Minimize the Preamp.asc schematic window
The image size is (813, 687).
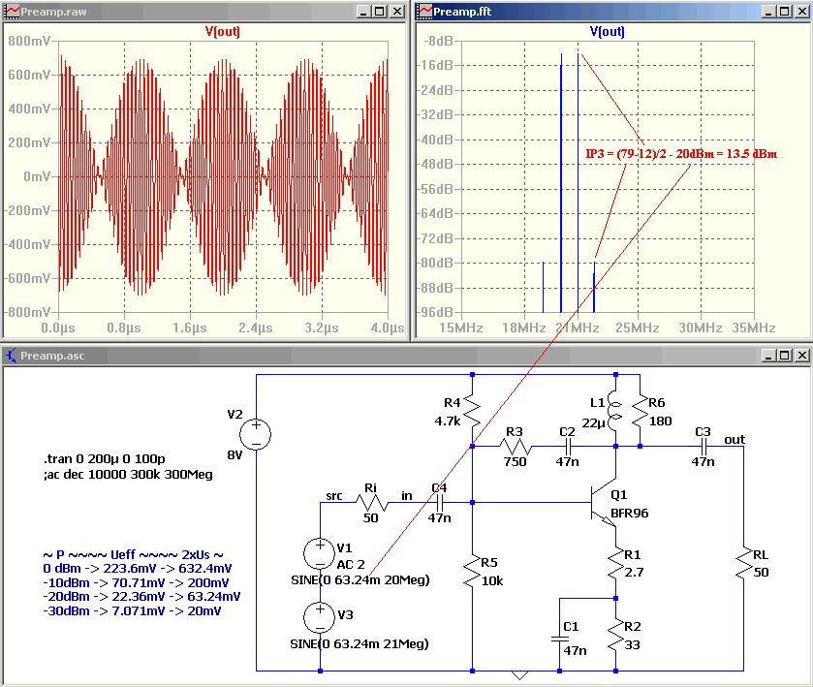tap(768, 356)
